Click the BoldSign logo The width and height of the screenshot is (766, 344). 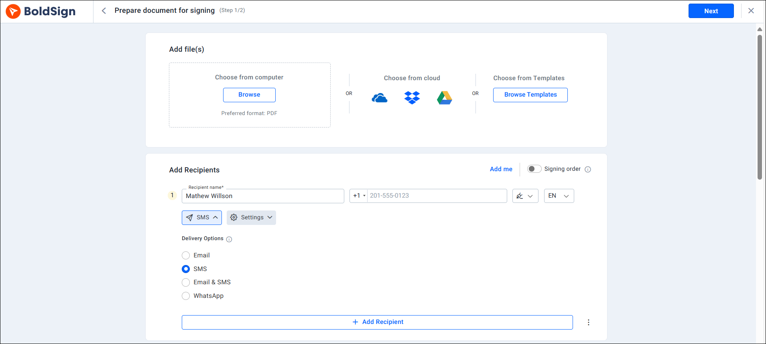[x=41, y=11]
